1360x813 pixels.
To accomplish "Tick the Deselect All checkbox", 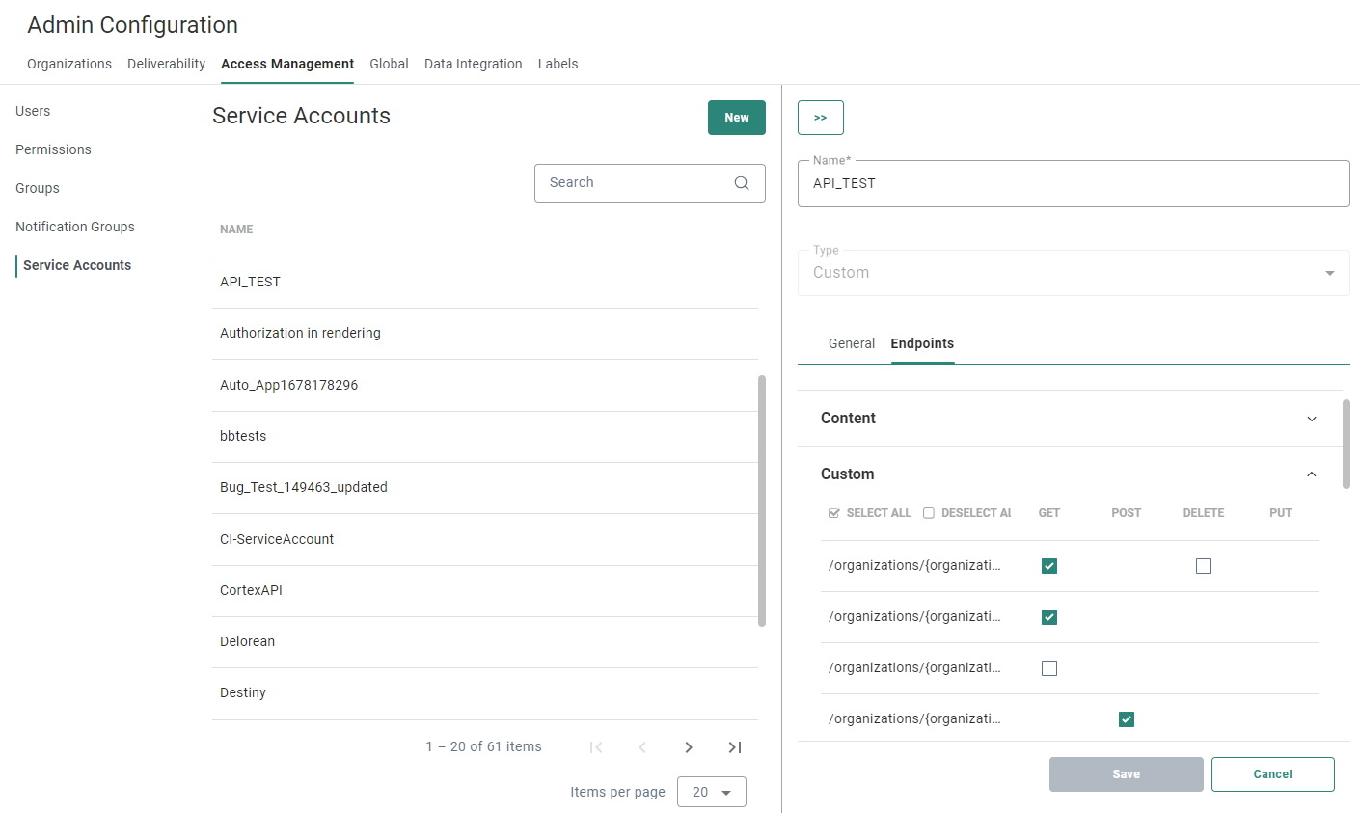I will pyautogui.click(x=929, y=513).
